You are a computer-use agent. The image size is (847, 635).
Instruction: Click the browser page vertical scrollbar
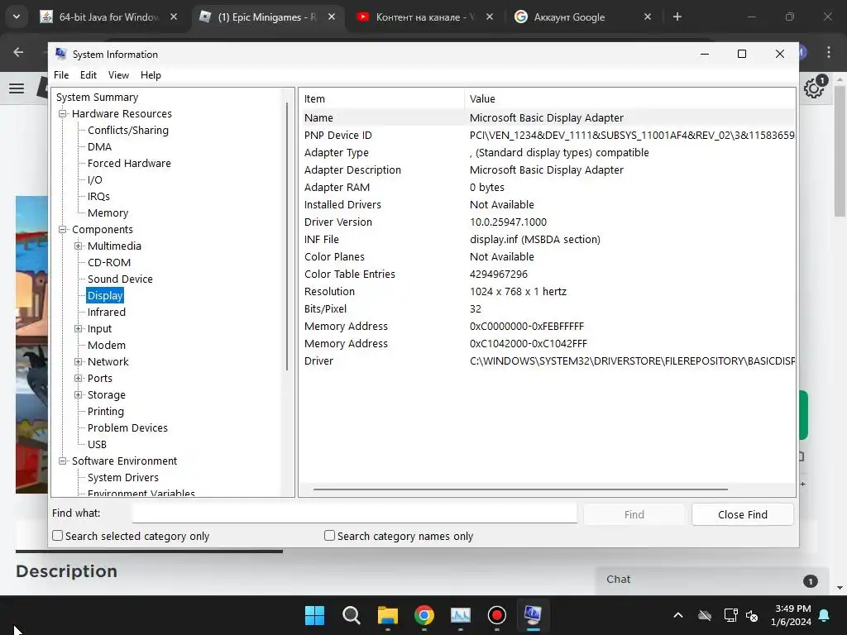pyautogui.click(x=840, y=151)
